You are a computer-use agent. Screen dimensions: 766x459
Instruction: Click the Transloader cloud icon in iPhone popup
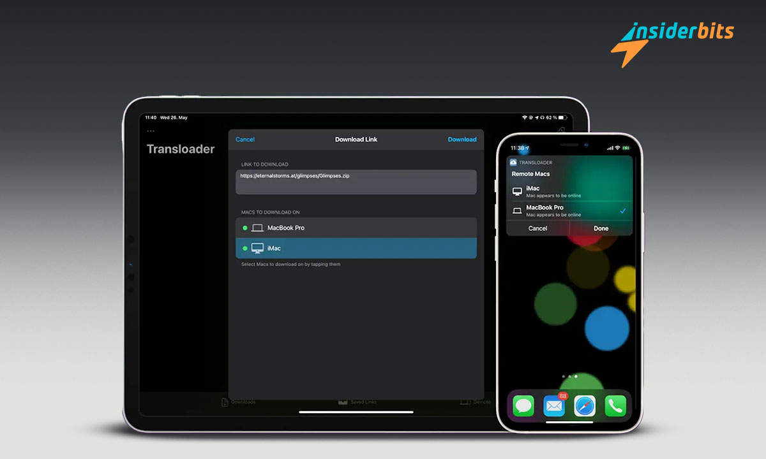pos(514,163)
